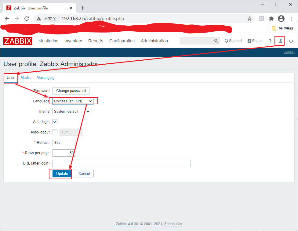298x231 pixels.
Task: Open Chrome three-dot menu
Action: tap(291, 19)
